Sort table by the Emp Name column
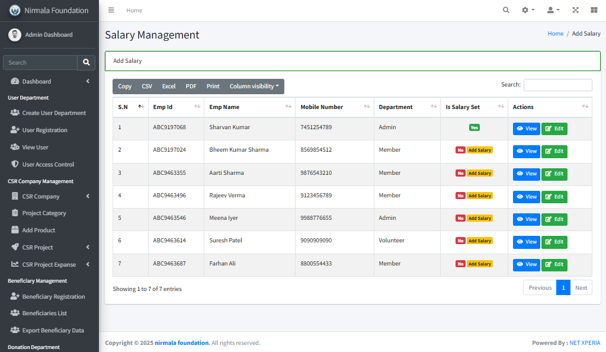 coord(249,107)
